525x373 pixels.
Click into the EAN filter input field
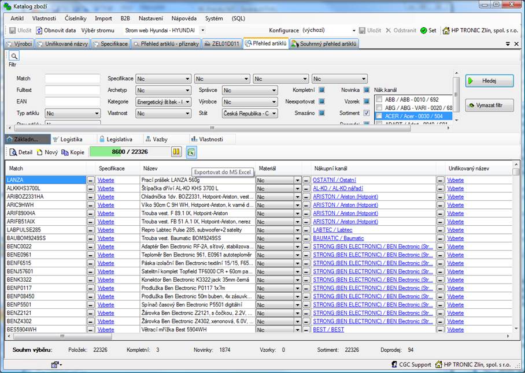73,102
